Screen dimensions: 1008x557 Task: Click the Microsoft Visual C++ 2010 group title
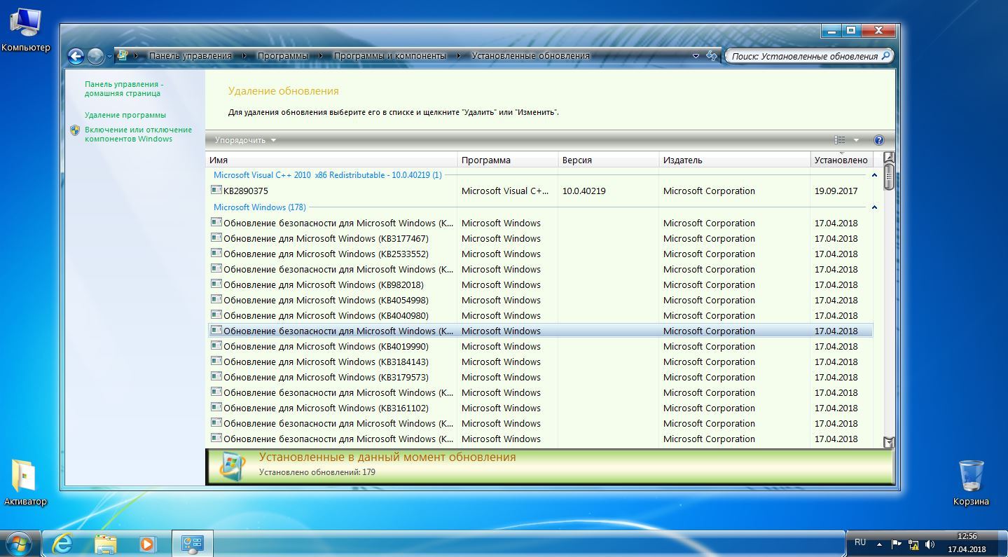[x=327, y=175]
